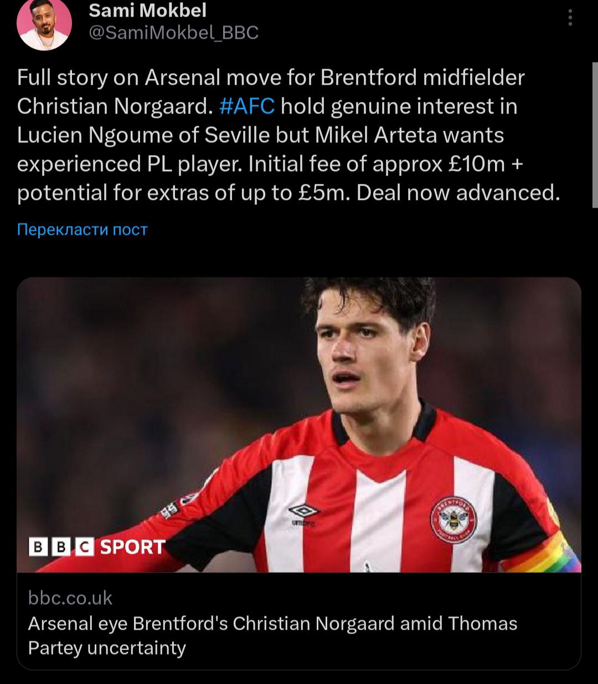Open the "Arsenal eye Brentford's Christian Norgaard" headline
The width and height of the screenshot is (598, 684).
[x=272, y=623]
